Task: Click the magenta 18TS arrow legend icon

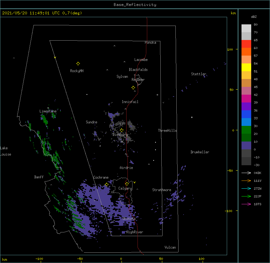Action: 246,204
